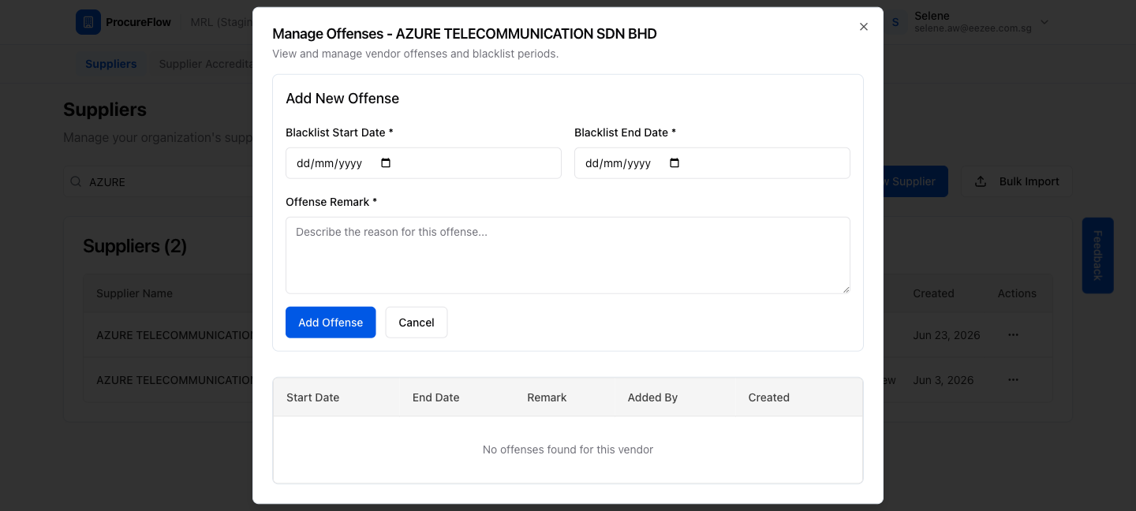This screenshot has height=511, width=1136.
Task: Close the Manage Offenses dialog
Action: pyautogui.click(x=864, y=27)
